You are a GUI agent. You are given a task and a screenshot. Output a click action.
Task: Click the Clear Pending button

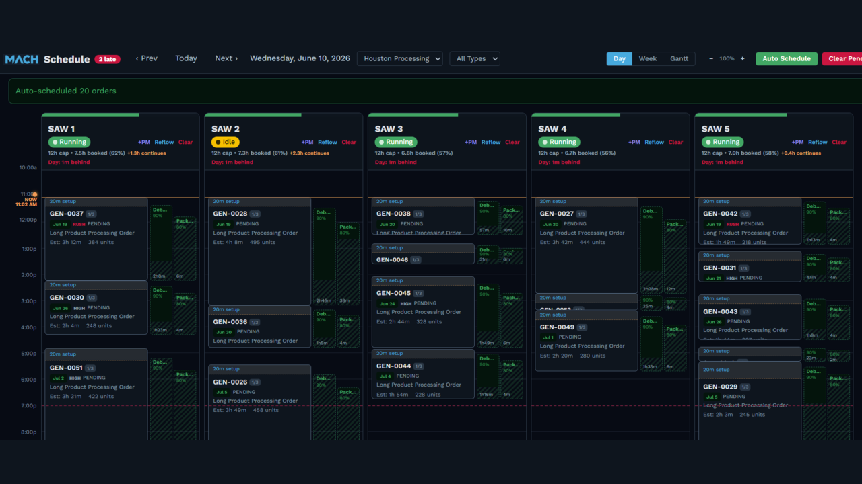click(x=842, y=58)
